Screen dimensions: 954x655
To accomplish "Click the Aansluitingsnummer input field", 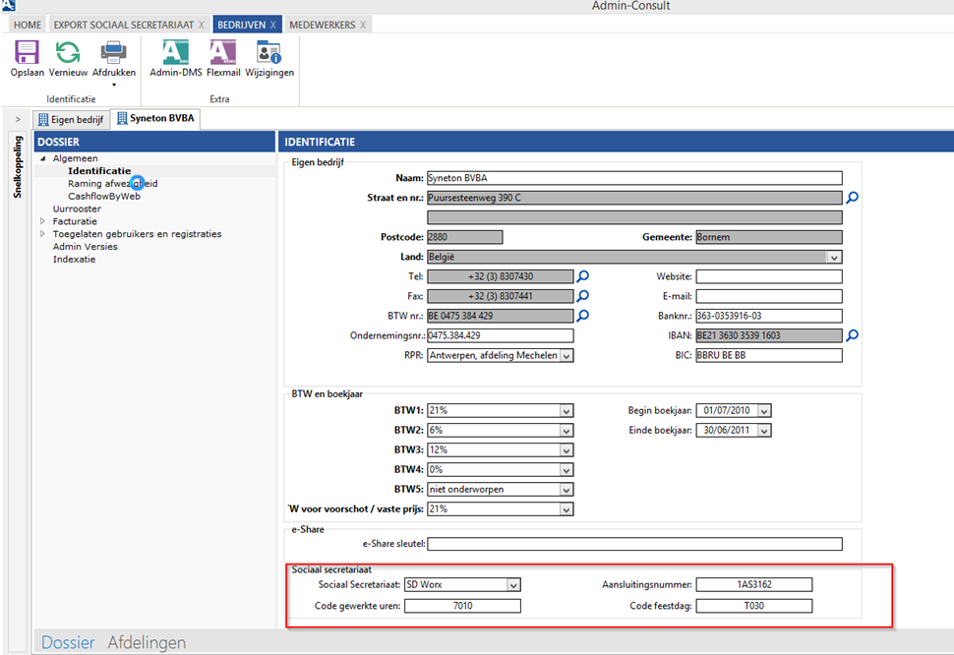I will pos(753,585).
